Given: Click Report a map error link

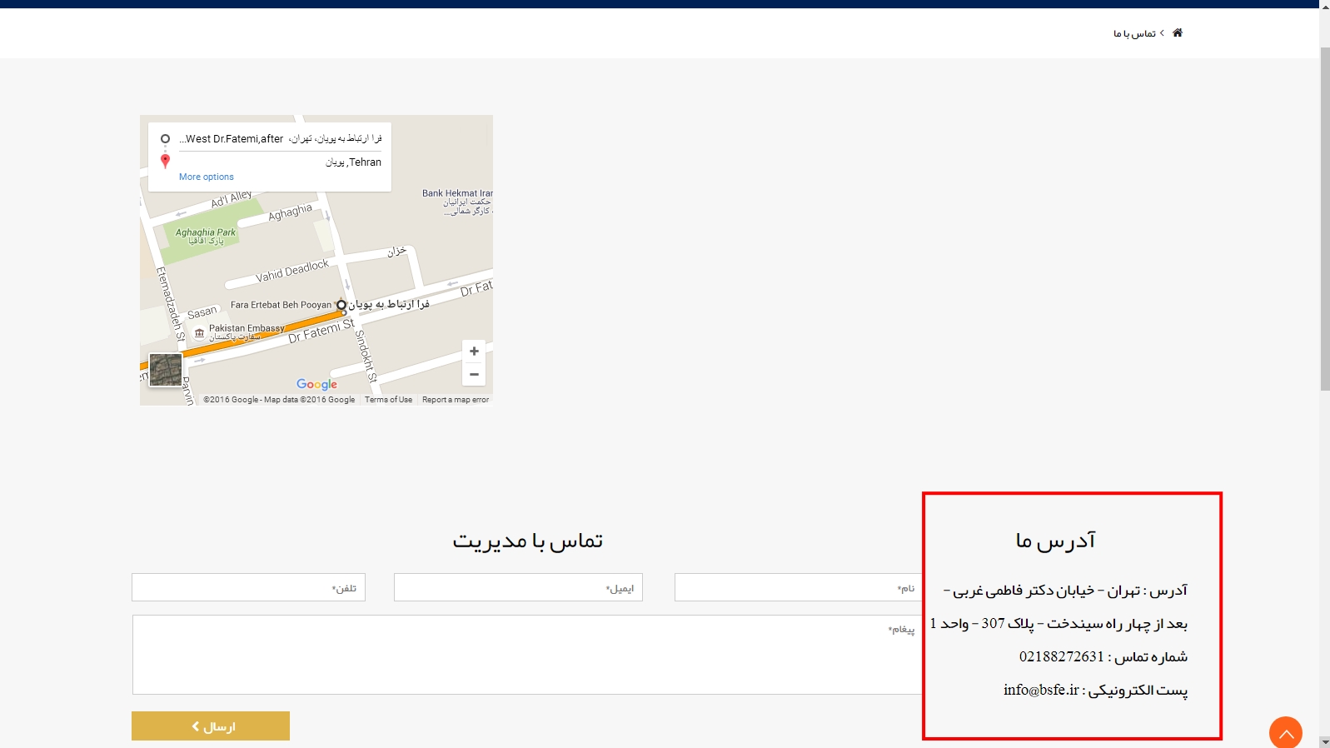Looking at the screenshot, I should (x=456, y=400).
